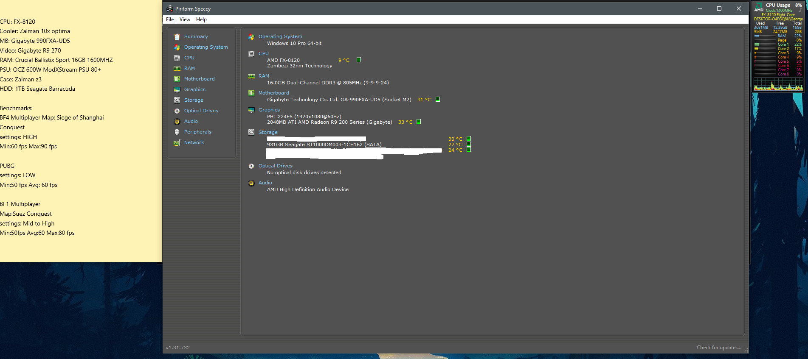
Task: Click the "931GB Seagate ST1000DM003-1CH162" drive line
Action: [x=324, y=145]
